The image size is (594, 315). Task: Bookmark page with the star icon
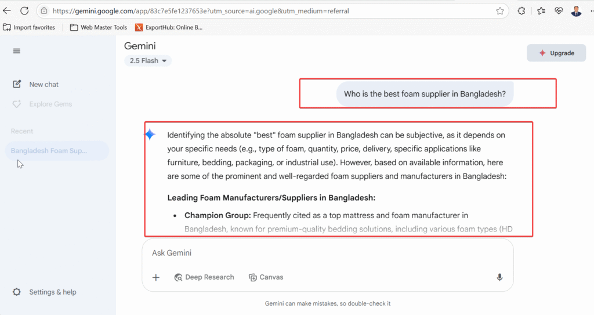500,11
